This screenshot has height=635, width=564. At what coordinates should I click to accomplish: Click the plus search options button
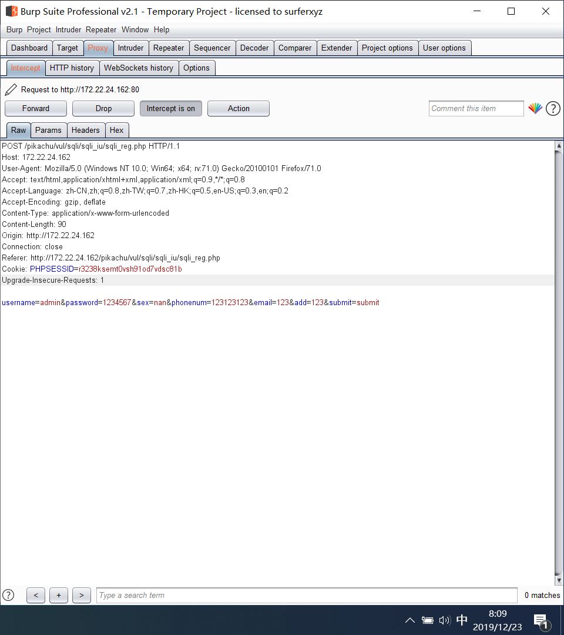click(x=59, y=595)
